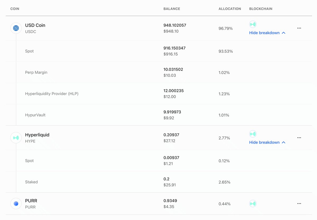Select the $27.12 value
Viewport: 317px width, 220px height.
pos(169,141)
